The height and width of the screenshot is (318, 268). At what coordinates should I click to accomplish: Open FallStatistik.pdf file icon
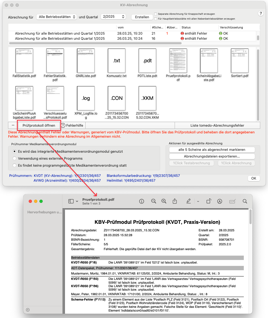tap(24, 61)
